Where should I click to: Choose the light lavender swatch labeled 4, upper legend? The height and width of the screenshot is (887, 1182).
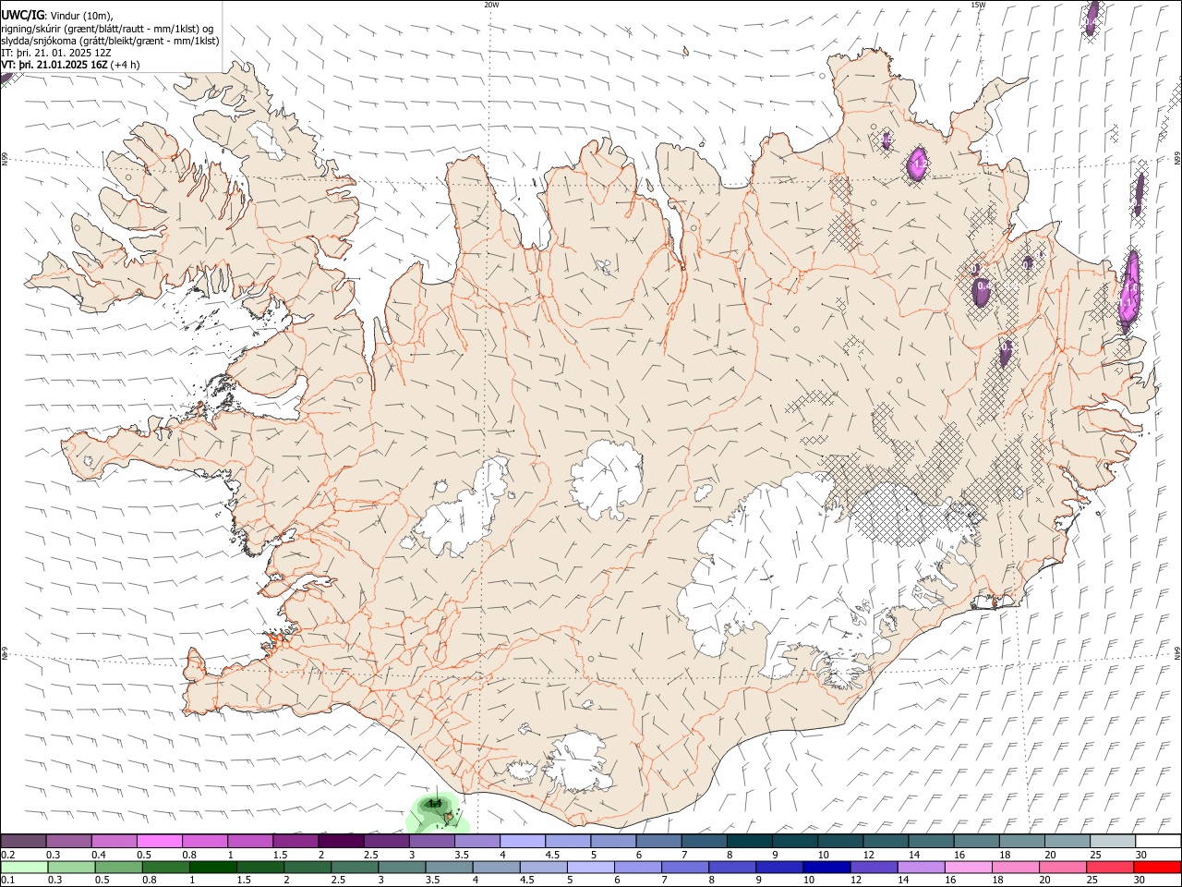[x=523, y=841]
